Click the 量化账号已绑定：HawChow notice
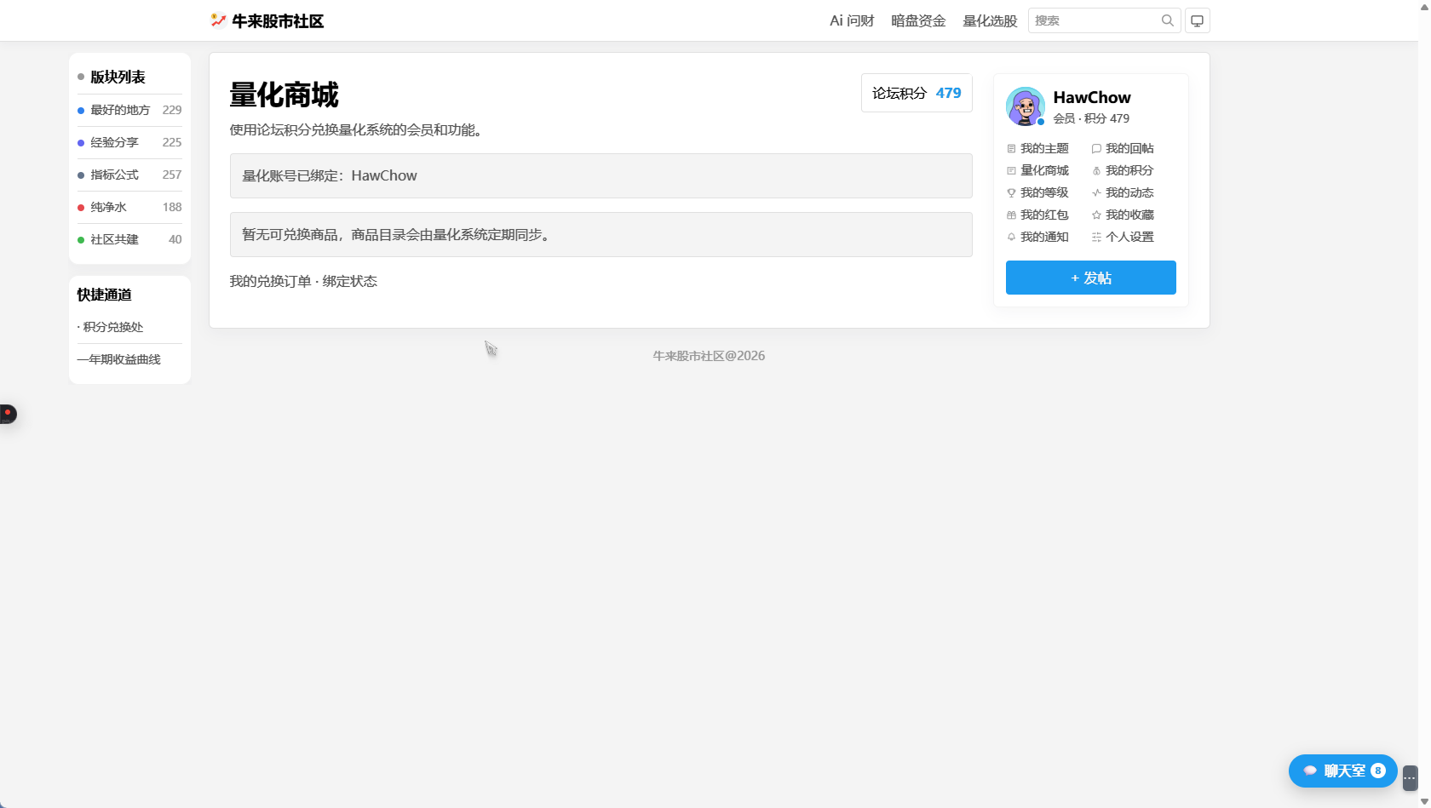1431x808 pixels. [x=601, y=175]
